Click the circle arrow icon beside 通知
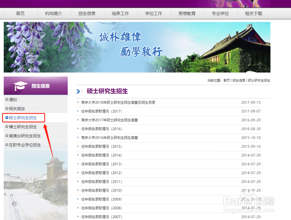 click(x=7, y=100)
